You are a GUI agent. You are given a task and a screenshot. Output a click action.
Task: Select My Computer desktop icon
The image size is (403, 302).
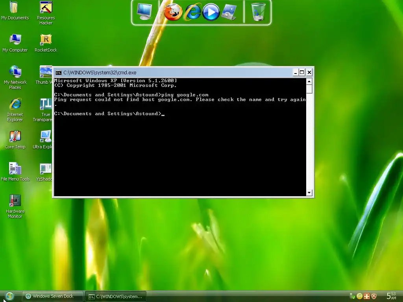coord(15,42)
